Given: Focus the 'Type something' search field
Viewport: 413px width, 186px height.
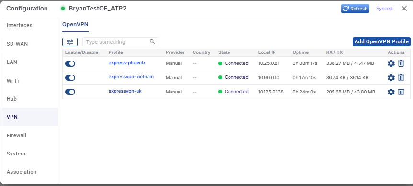Looking at the screenshot, I should (x=121, y=41).
